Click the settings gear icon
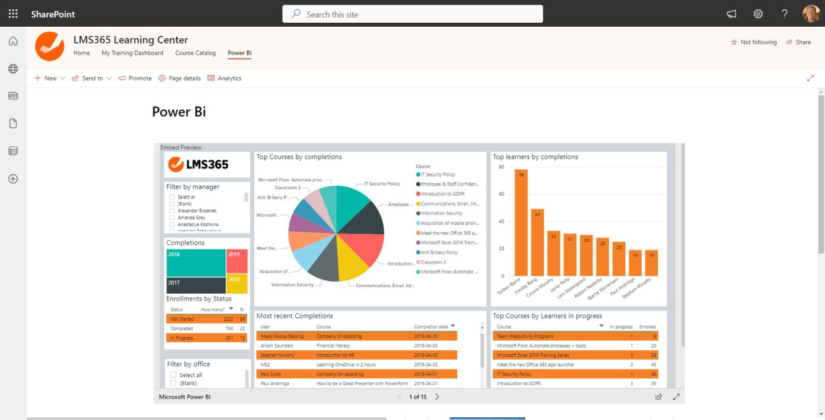825x420 pixels. pos(758,13)
